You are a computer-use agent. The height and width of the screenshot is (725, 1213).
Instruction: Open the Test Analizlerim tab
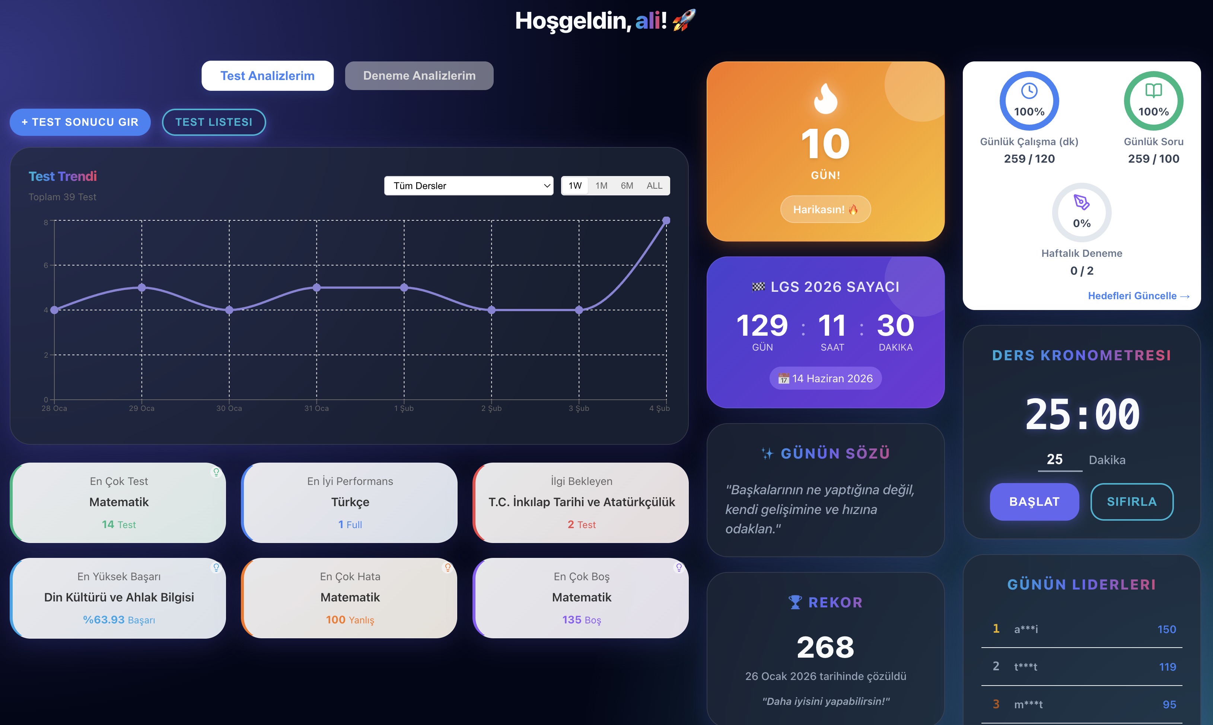click(267, 76)
